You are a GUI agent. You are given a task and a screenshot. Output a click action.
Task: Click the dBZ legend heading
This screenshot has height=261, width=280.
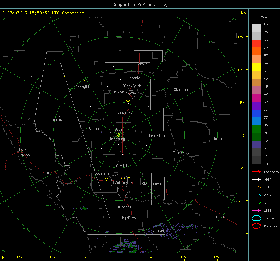tap(264, 17)
